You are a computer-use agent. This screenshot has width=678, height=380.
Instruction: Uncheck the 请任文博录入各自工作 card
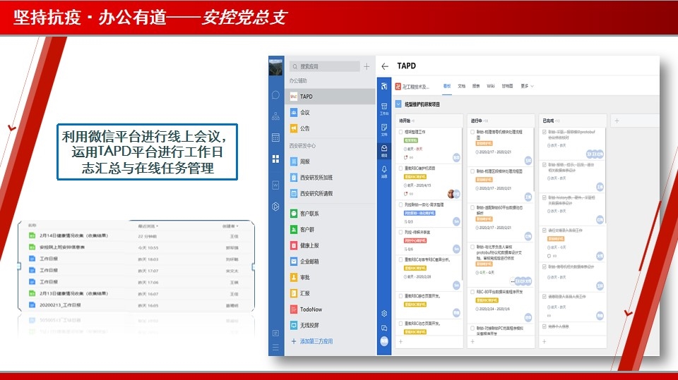(545, 231)
